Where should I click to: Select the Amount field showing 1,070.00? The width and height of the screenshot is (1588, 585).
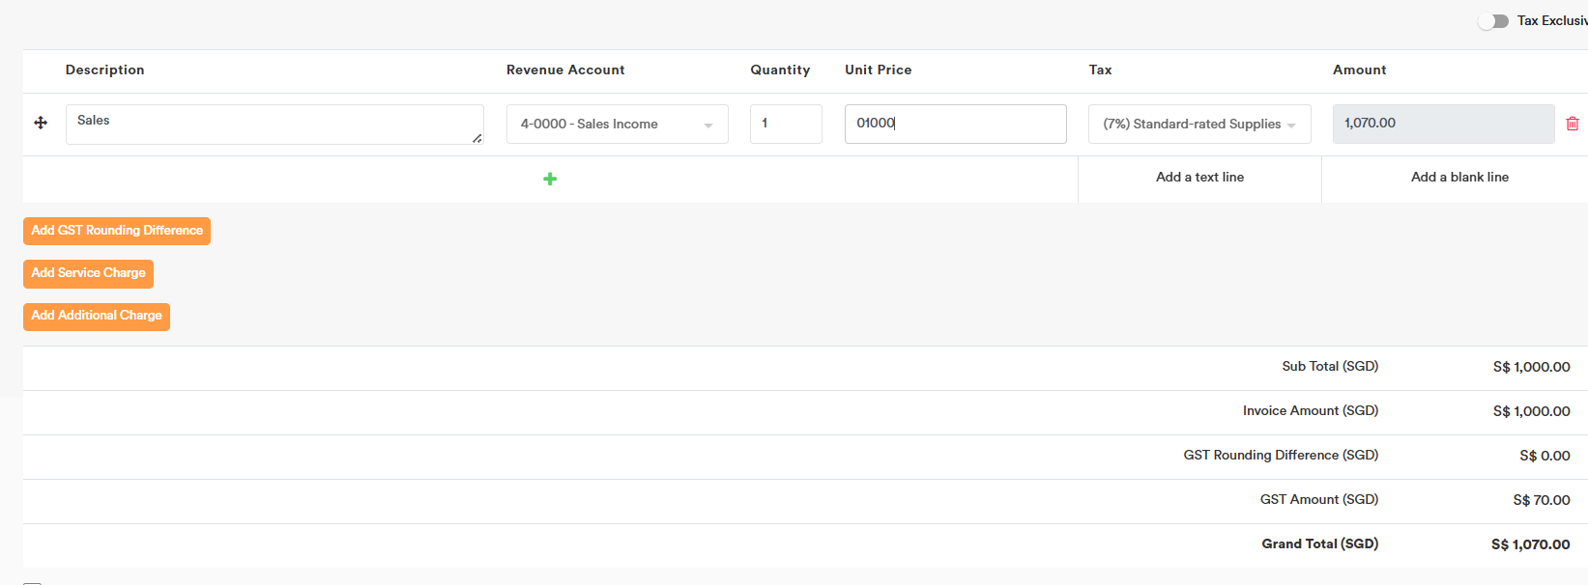(1442, 124)
